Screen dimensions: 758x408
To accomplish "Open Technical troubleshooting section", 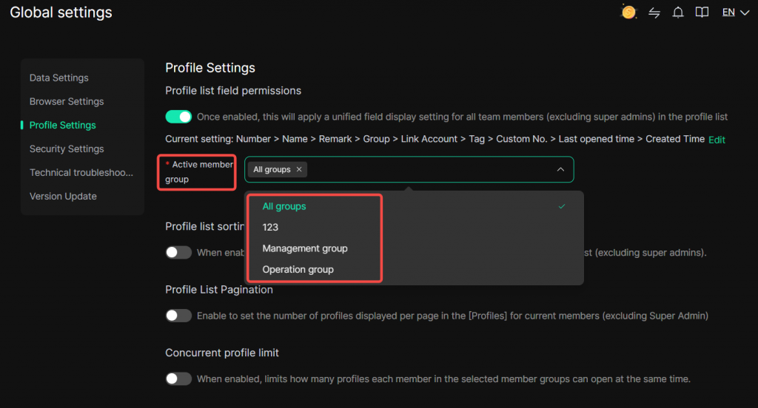I will pos(81,172).
